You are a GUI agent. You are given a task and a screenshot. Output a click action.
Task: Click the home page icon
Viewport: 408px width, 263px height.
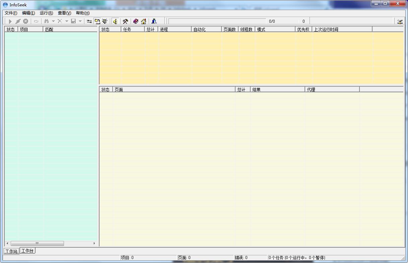point(144,21)
